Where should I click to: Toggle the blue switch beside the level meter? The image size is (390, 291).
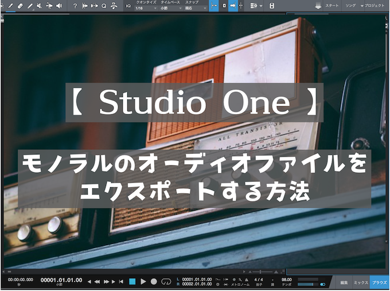(x=322, y=284)
